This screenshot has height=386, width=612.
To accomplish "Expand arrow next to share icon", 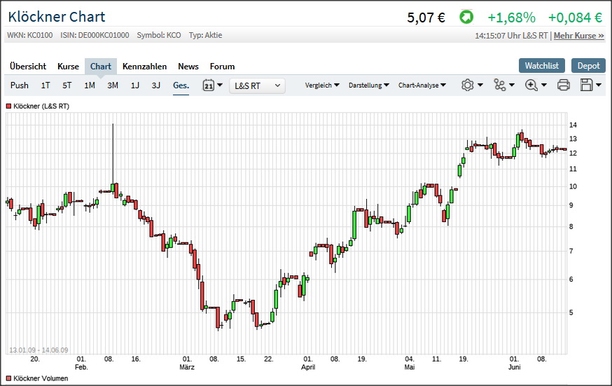I will pyautogui.click(x=512, y=85).
